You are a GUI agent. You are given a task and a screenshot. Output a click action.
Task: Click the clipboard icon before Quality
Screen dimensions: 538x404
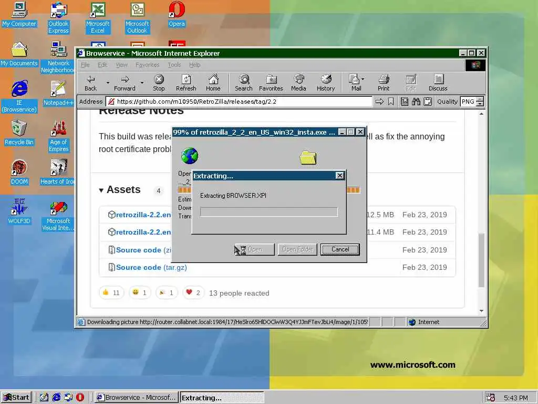(x=428, y=102)
